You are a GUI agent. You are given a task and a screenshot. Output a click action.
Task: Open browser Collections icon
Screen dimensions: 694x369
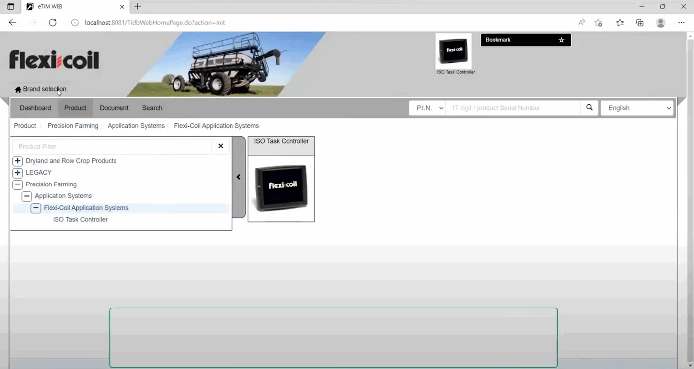coord(640,22)
